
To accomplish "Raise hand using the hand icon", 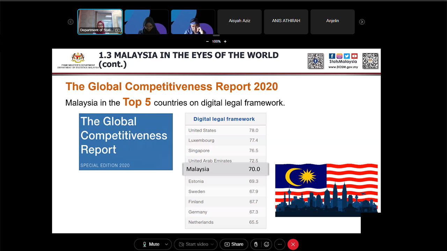I will coord(256,244).
